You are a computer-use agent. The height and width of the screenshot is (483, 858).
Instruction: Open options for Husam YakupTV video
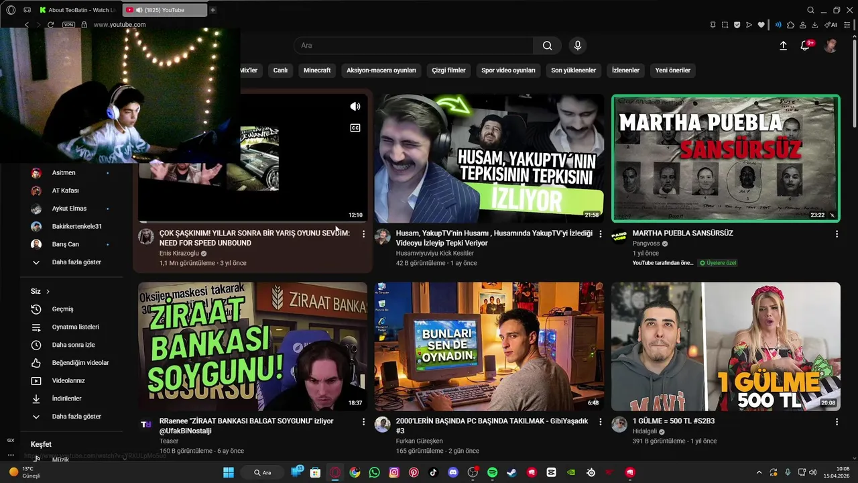point(600,233)
